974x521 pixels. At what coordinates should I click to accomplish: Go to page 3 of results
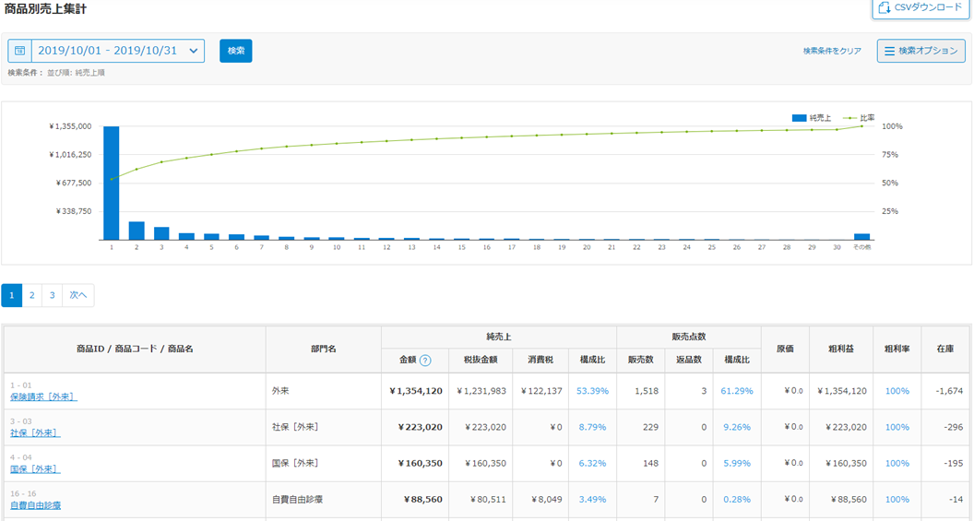coord(53,295)
